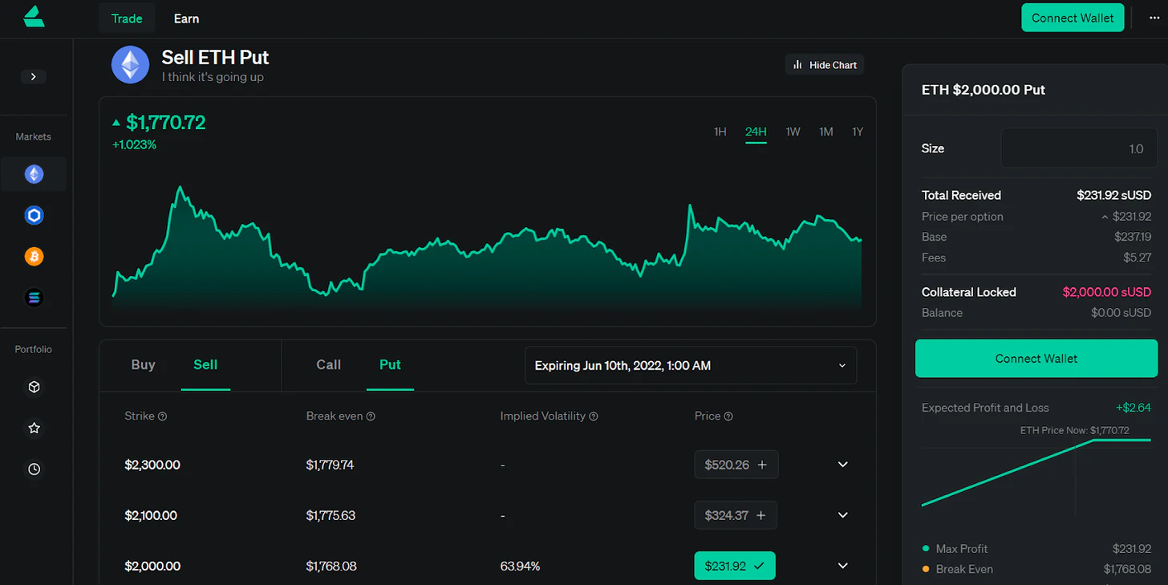Select the Ethereum market icon in sidebar
The image size is (1168, 585).
34,174
